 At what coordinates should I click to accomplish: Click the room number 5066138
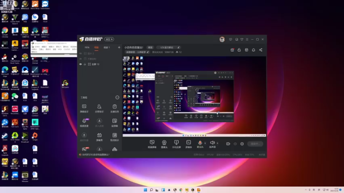pos(169,52)
